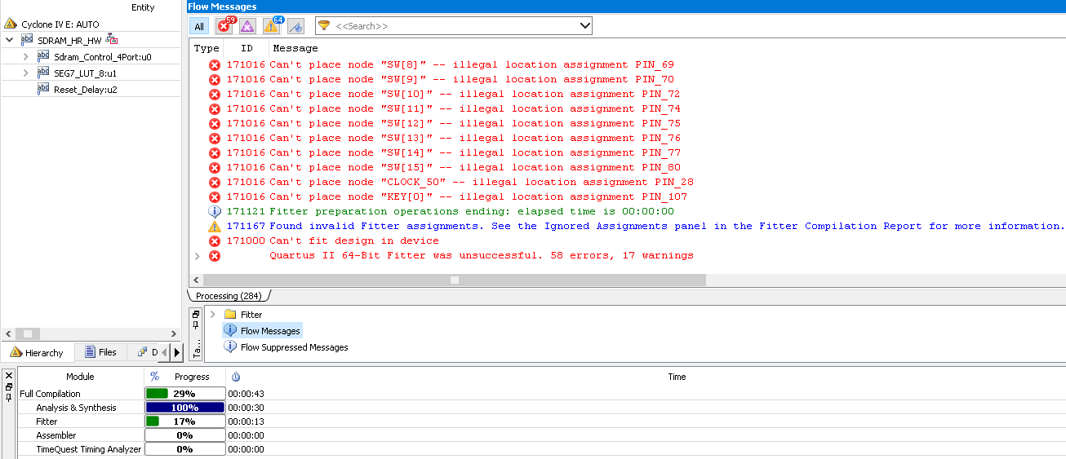This screenshot has height=459, width=1066.
Task: Pin the Status pane
Action: 8,398
